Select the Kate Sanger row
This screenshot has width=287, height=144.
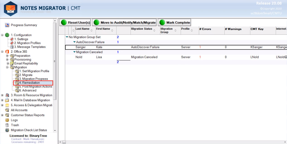point(176,47)
